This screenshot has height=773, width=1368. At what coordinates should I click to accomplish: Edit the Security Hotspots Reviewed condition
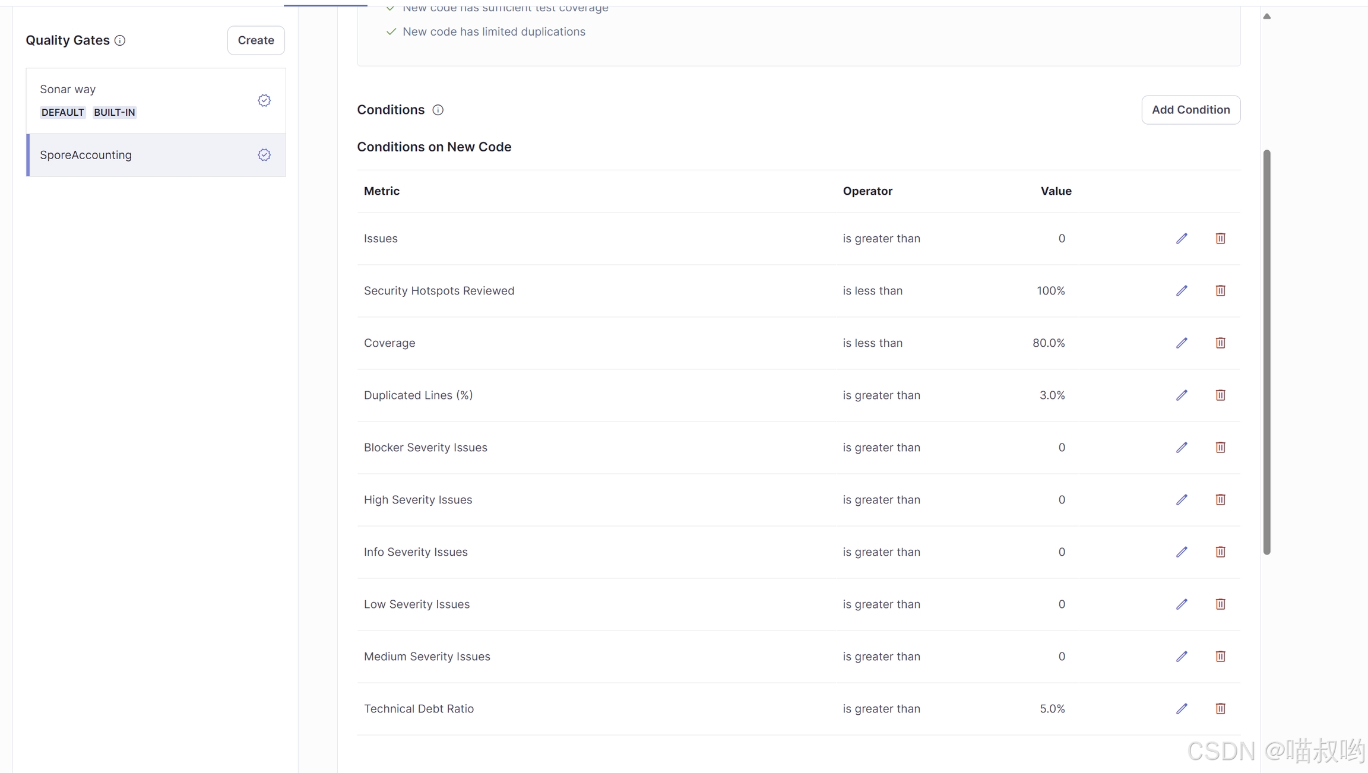(1182, 290)
